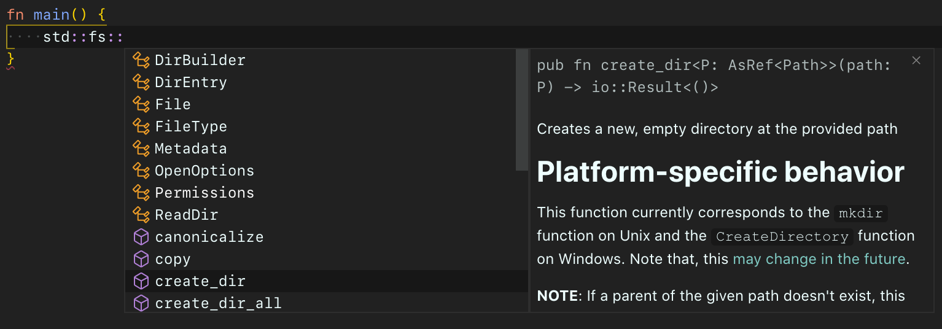Close the documentation details panel
The image size is (942, 329).
[916, 60]
